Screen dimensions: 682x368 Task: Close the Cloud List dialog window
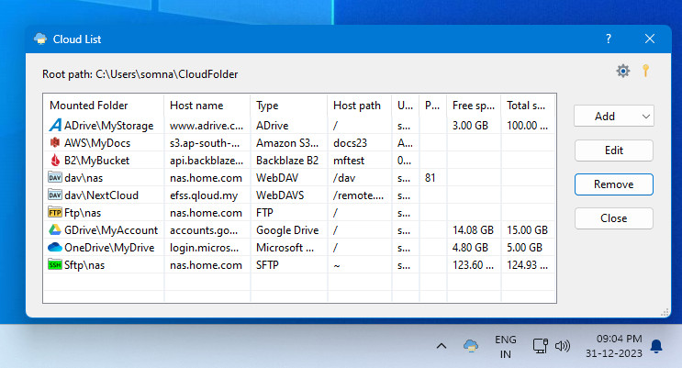[650, 39]
